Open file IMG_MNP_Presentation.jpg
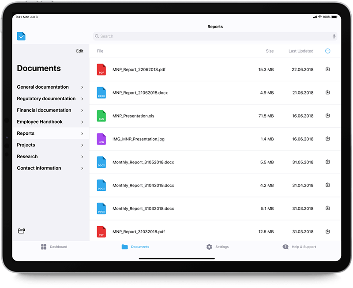This screenshot has width=353, height=288. point(139,139)
